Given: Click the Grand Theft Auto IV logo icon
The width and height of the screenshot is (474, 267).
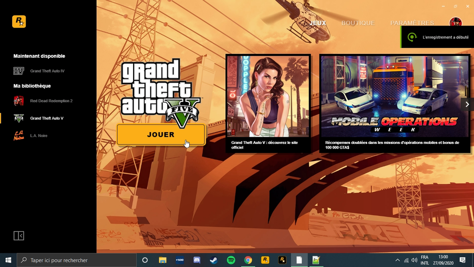Looking at the screenshot, I should (19, 71).
